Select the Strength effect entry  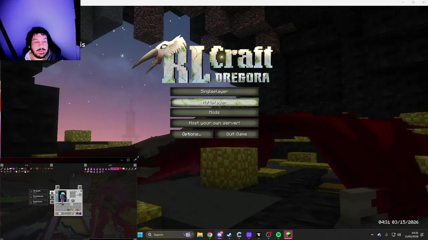click(38, 192)
